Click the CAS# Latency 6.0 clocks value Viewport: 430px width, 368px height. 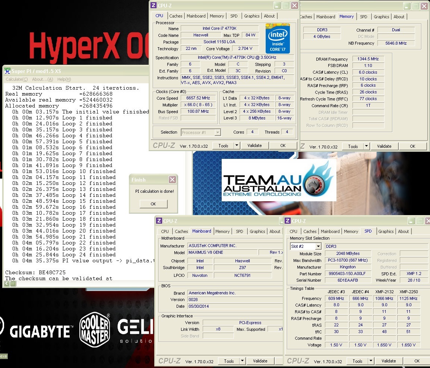tap(368, 72)
